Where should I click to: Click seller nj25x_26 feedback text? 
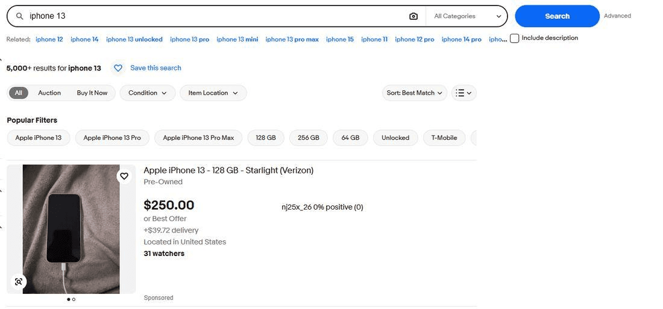pos(322,207)
